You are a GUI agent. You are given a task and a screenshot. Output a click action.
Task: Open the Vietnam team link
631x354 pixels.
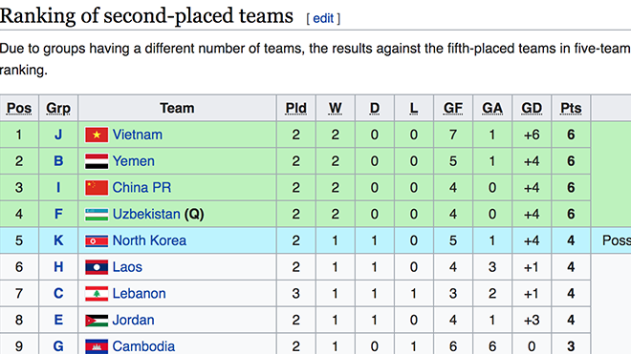138,135
